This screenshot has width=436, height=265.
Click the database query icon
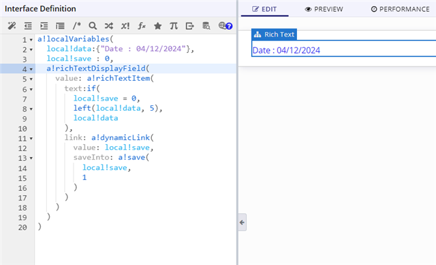click(x=206, y=26)
